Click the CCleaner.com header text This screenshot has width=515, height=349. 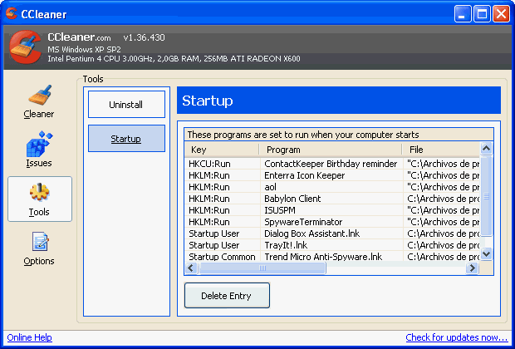coord(79,37)
